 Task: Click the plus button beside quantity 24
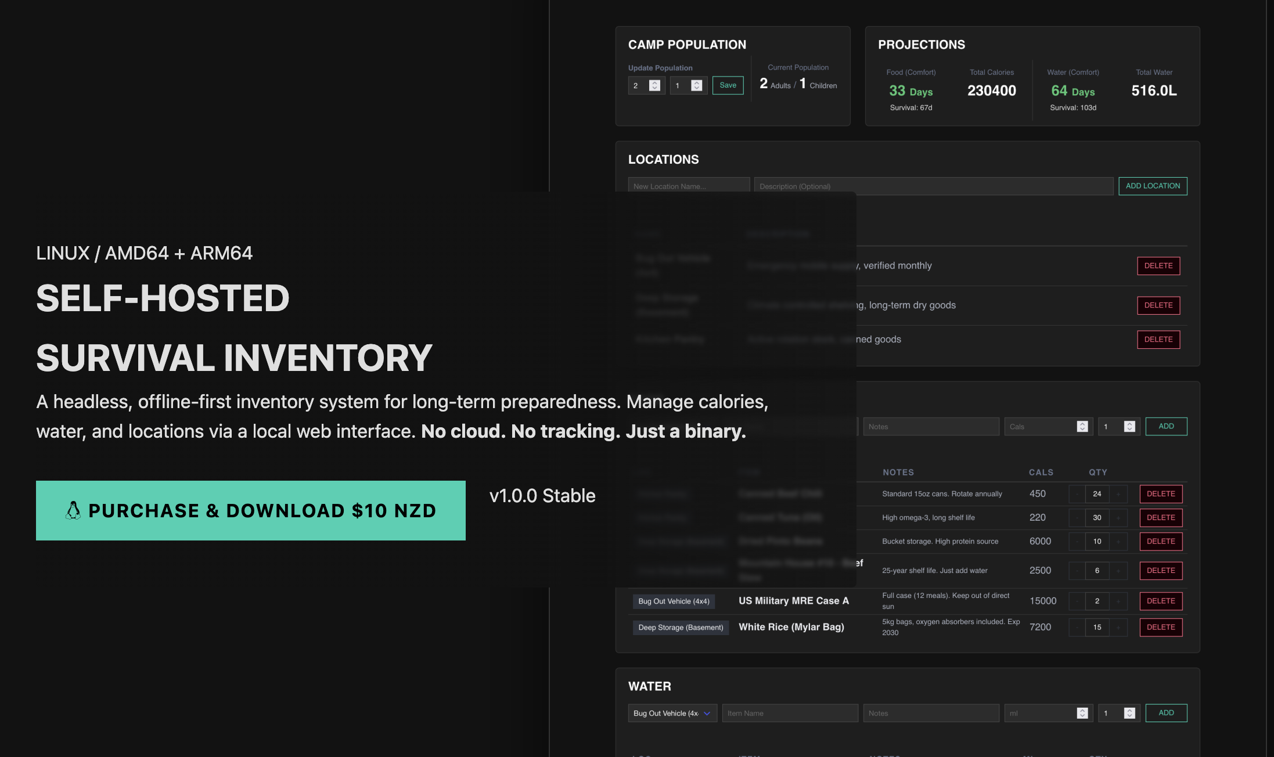pos(1118,494)
